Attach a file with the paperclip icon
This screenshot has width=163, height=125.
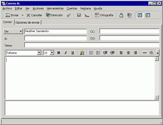(69, 15)
